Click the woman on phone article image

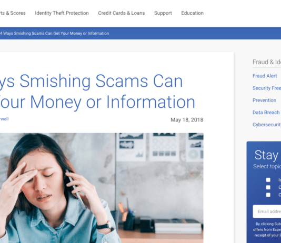pos(102,188)
